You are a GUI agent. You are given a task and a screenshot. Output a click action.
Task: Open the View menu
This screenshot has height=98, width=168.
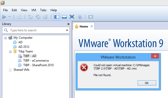(x=24, y=10)
